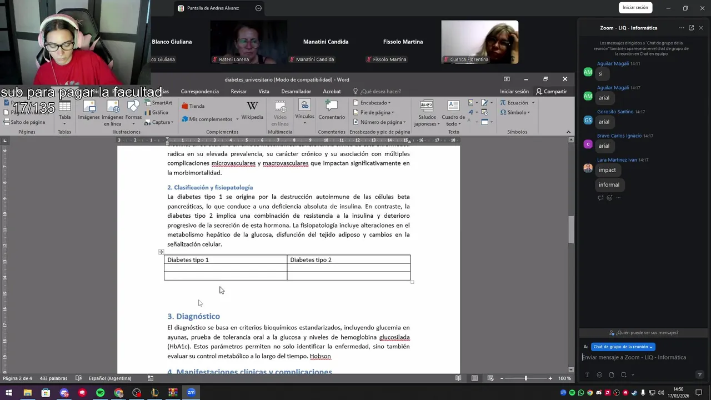
Task: Insert a Cuadro de texto
Action: click(453, 113)
